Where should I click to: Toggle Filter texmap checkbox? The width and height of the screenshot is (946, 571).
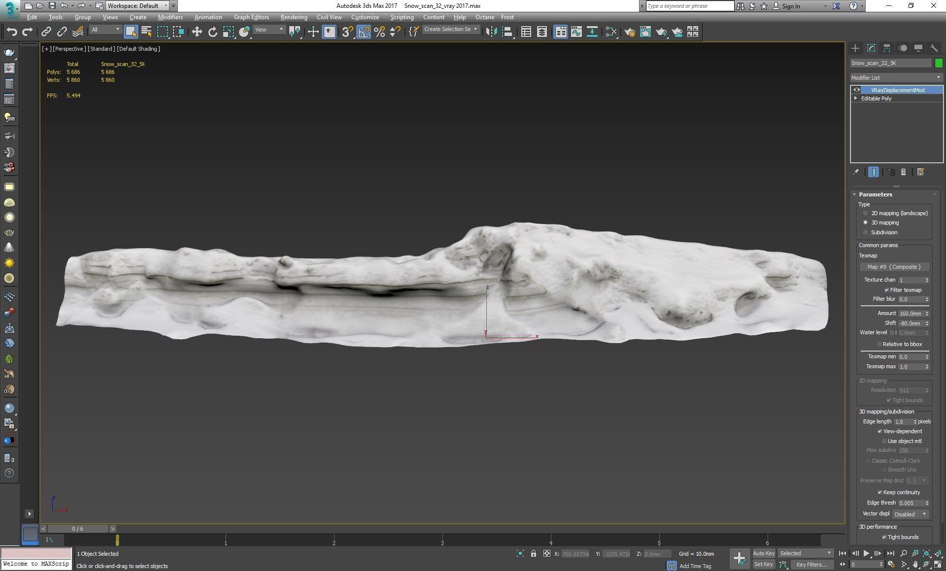pos(886,290)
